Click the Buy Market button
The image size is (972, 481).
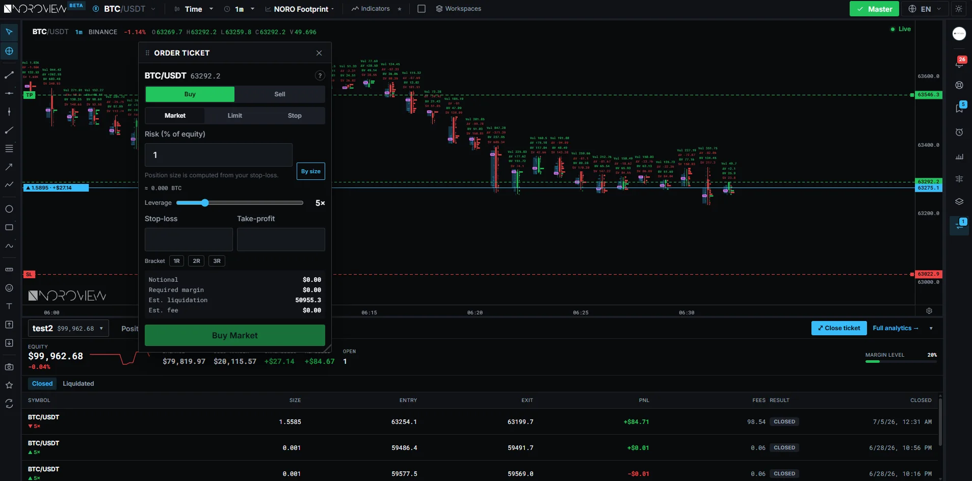(235, 335)
